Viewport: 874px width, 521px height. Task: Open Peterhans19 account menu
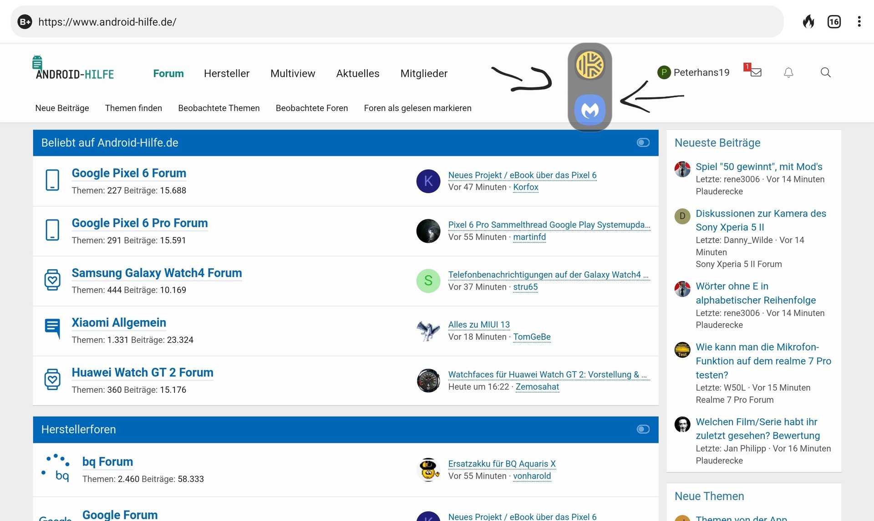(x=693, y=72)
